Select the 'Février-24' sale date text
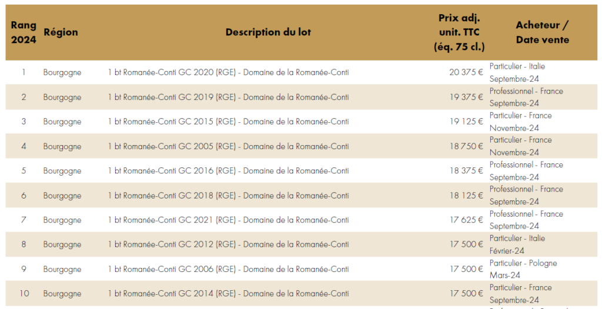The width and height of the screenshot is (602, 309). click(x=507, y=251)
